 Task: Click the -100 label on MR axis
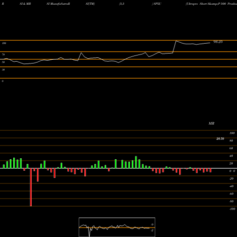click(232, 209)
